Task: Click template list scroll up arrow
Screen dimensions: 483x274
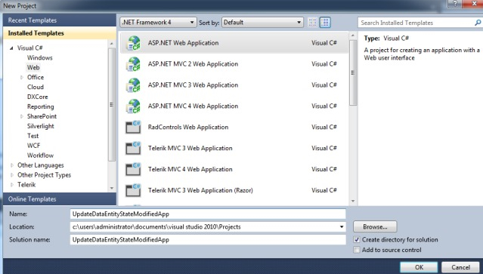Action: click(x=353, y=36)
